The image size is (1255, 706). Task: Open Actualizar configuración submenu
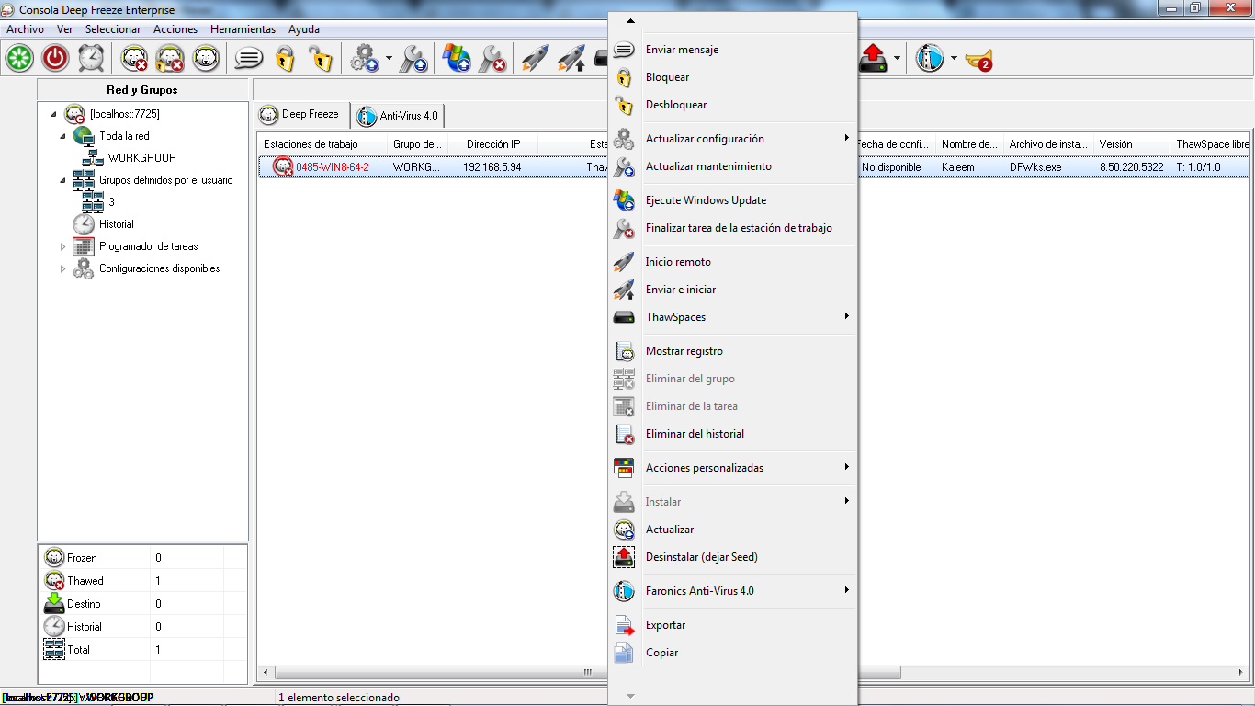pyautogui.click(x=732, y=139)
